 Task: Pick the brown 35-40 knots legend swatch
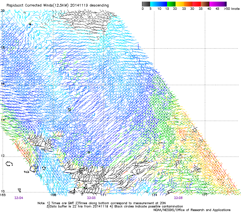click(x=205, y=4)
